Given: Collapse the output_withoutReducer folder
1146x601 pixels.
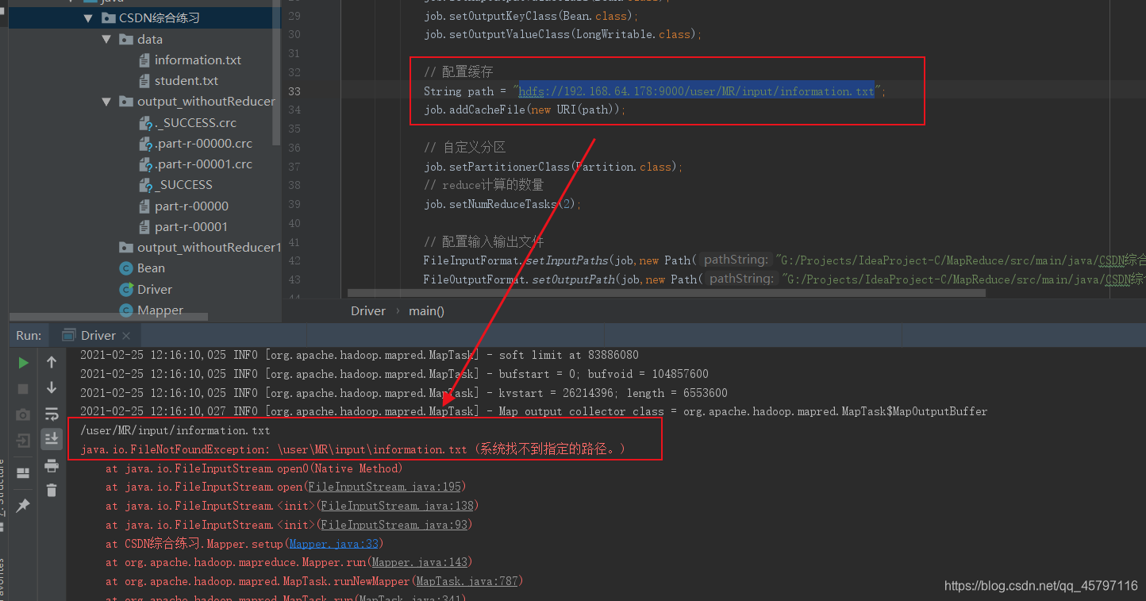Looking at the screenshot, I should 107,102.
